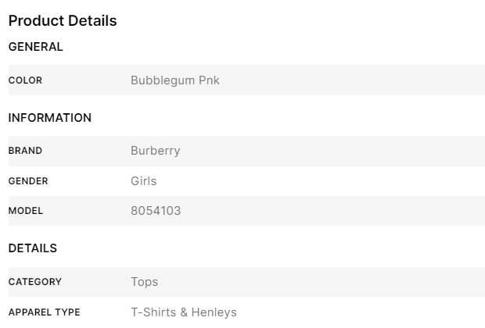The image size is (485, 328).
Task: Select the Burberry brand value
Action: point(155,151)
